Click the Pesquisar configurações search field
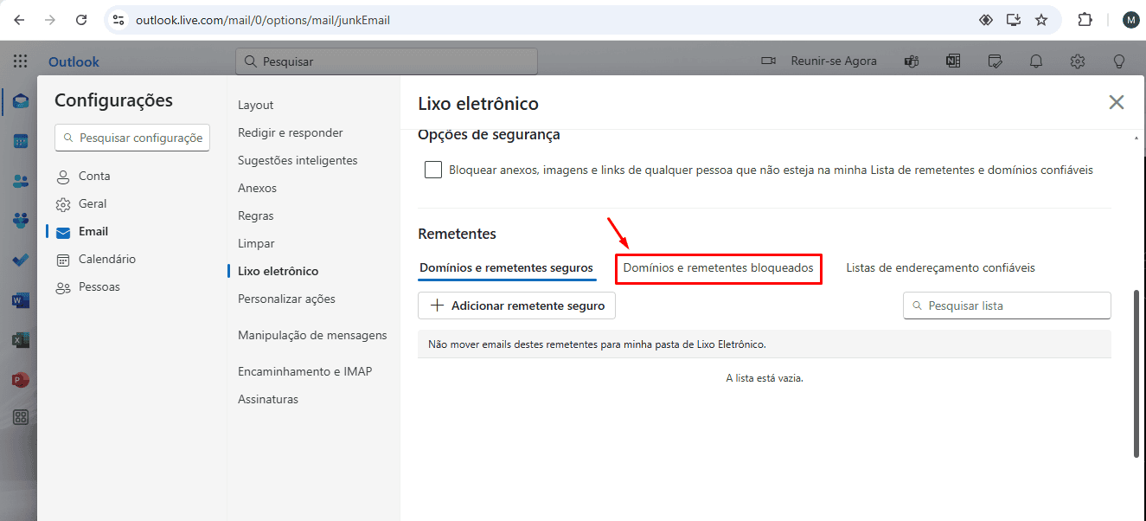 (132, 138)
